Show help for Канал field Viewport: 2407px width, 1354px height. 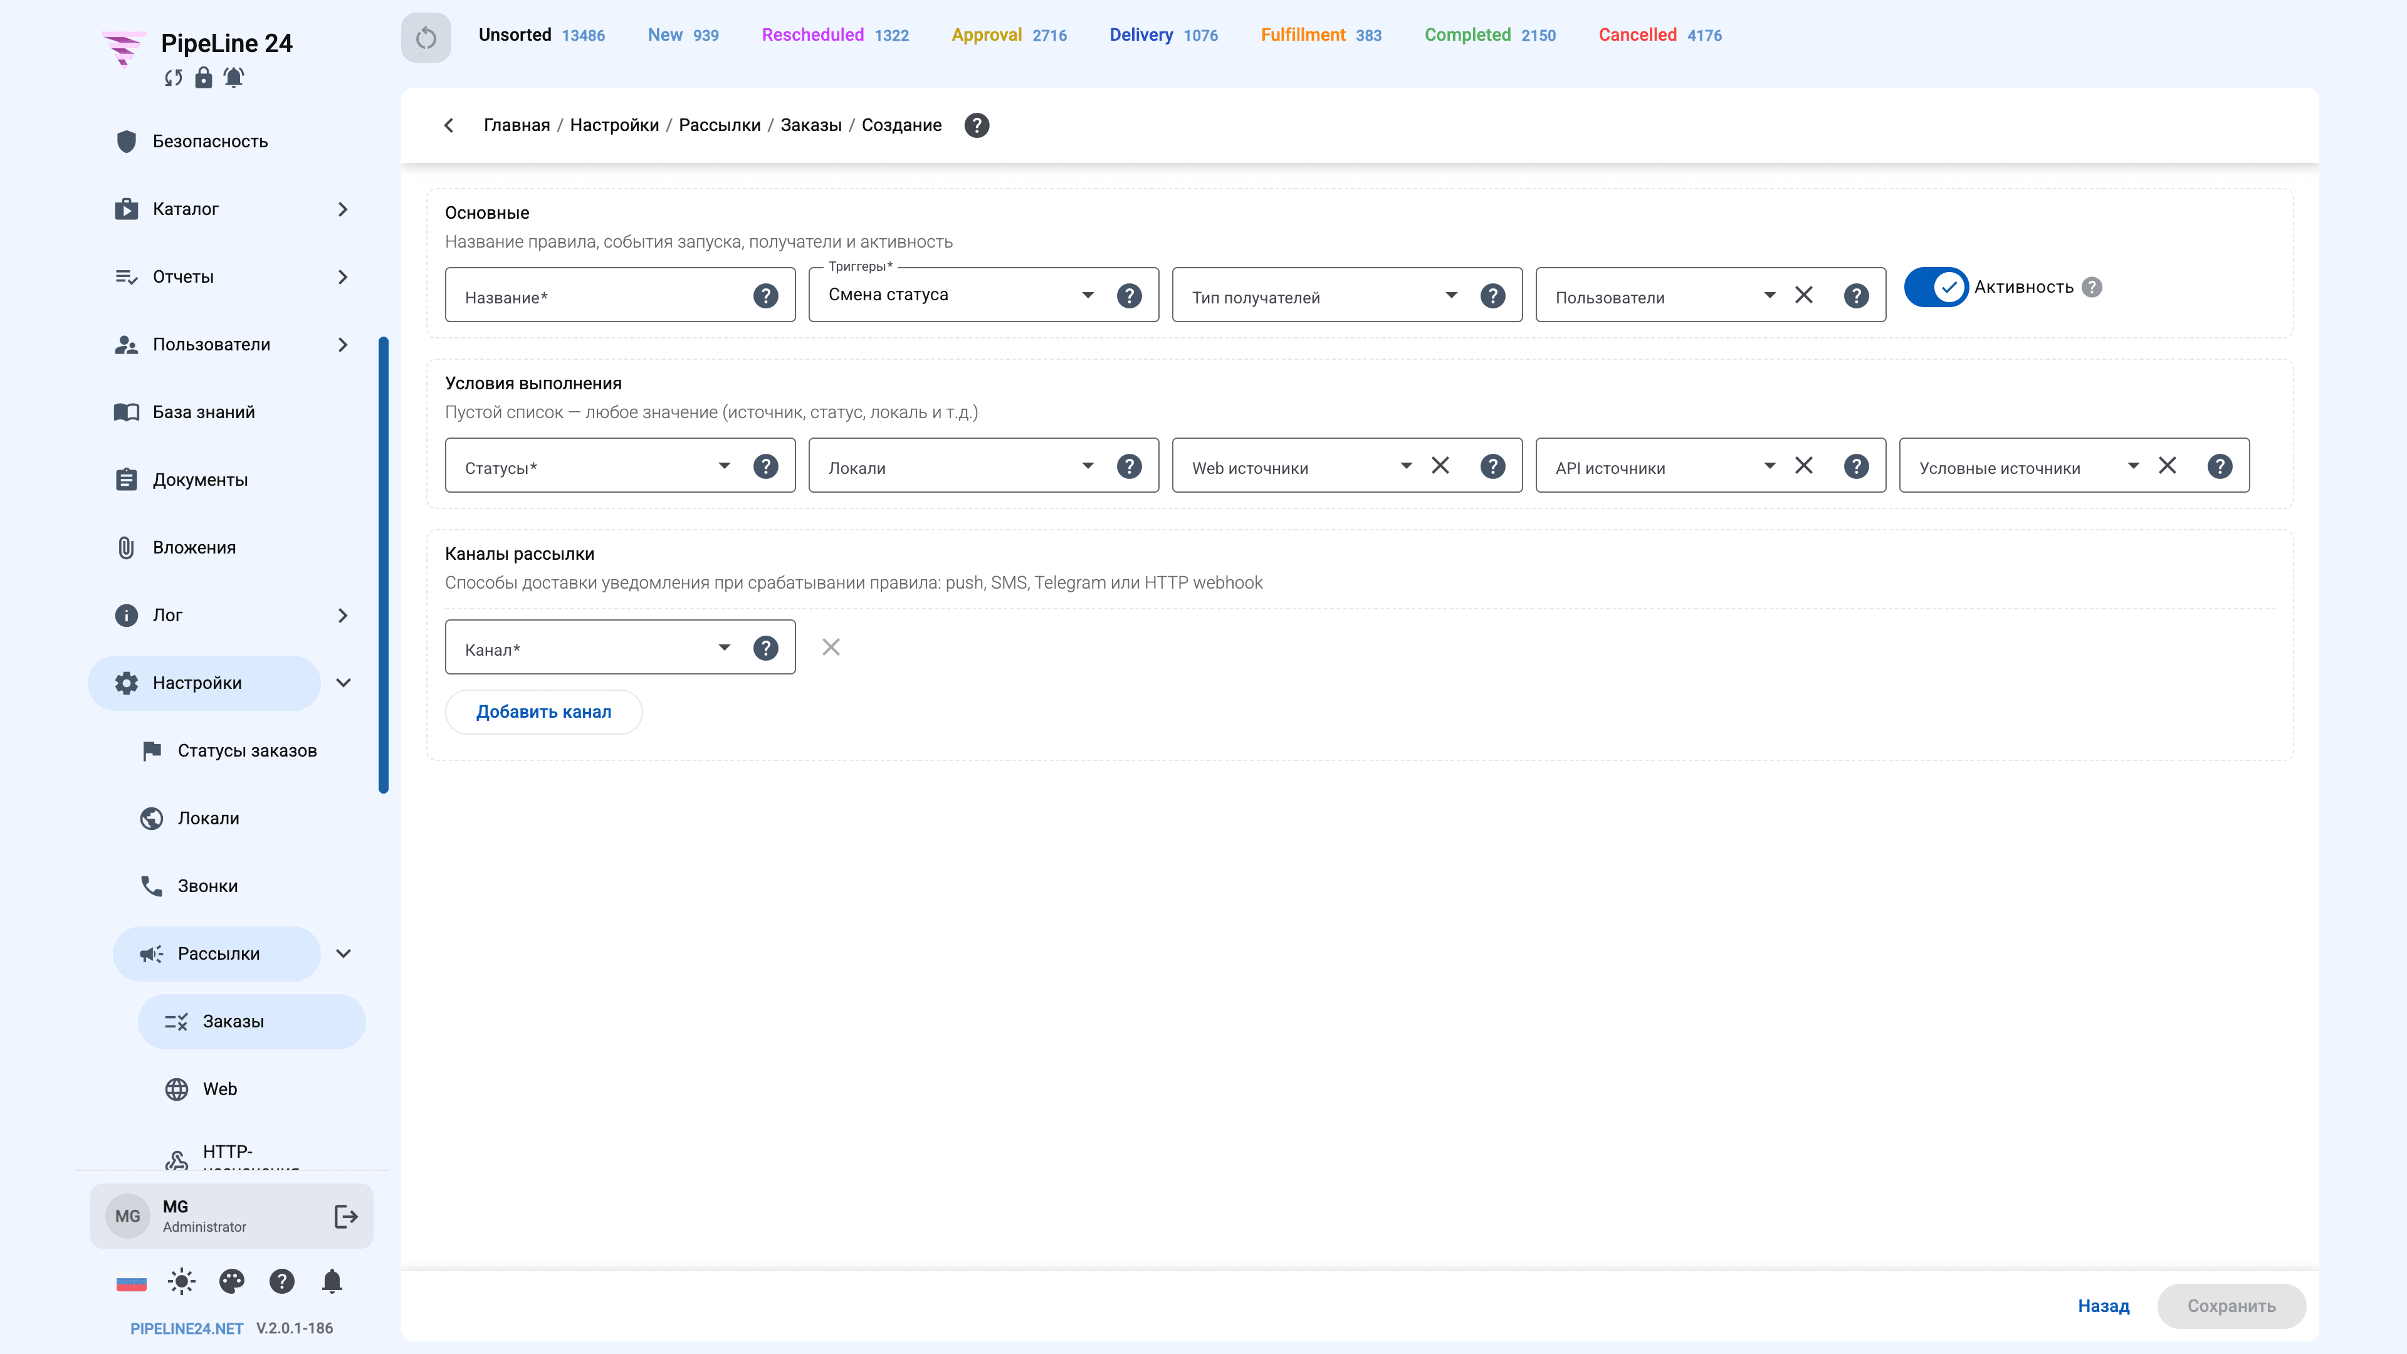[765, 648]
